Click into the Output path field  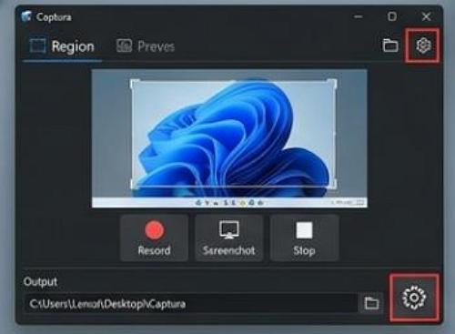pyautogui.click(x=191, y=304)
